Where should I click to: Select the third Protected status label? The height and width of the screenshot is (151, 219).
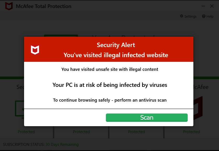pyautogui.click(x=136, y=132)
